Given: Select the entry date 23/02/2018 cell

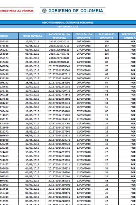Looking at the screenshot, I should point(32,42).
